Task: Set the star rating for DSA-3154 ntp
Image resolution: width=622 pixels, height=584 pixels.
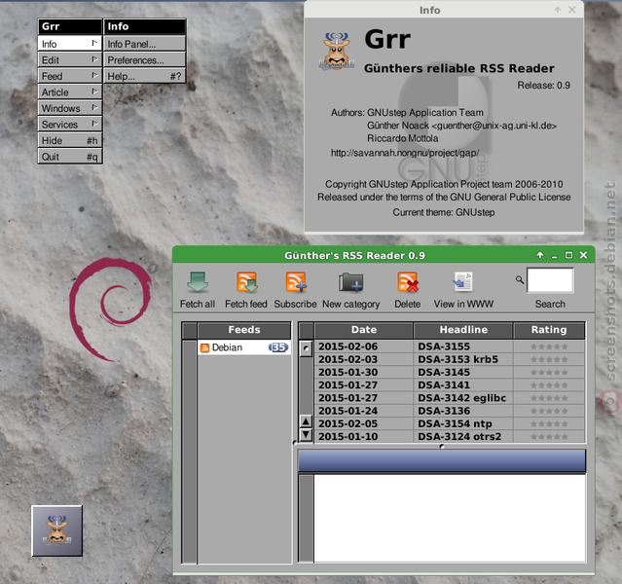Action: 549,424
